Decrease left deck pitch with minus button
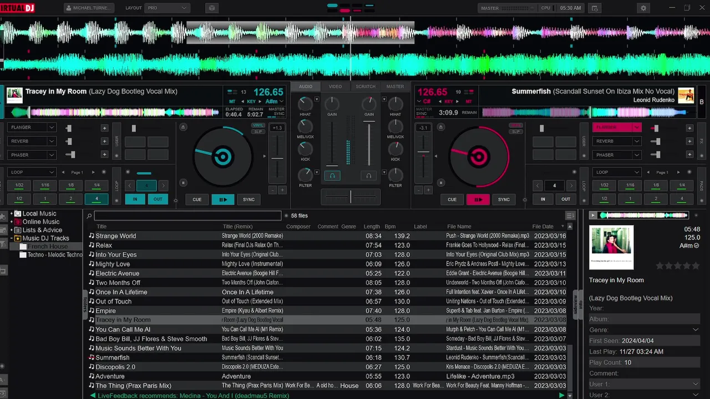The width and height of the screenshot is (710, 399). [x=272, y=190]
